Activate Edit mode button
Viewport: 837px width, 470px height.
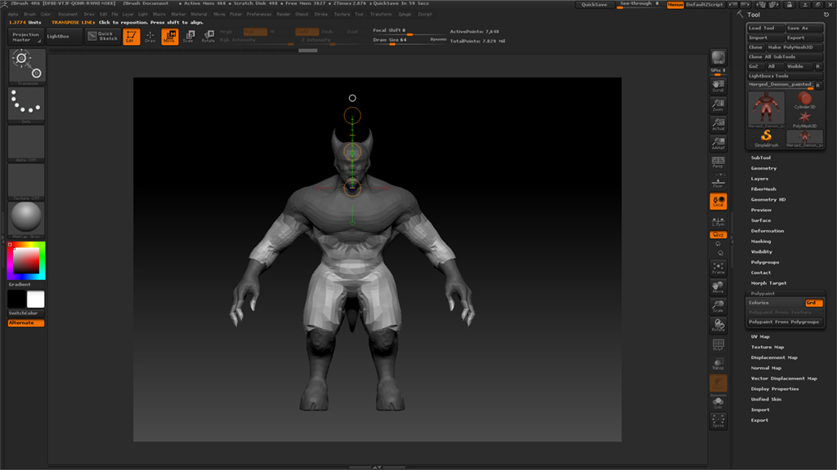129,36
